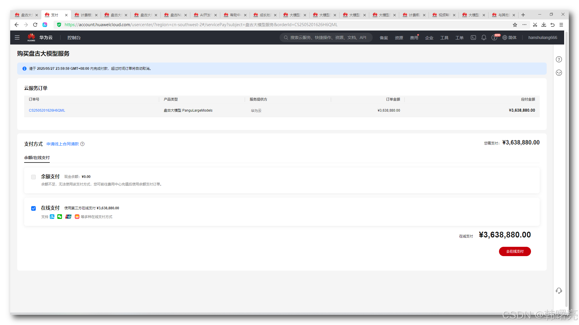The width and height of the screenshot is (579, 325).
Task: Click the info icon beside 申请线上合同请款
Action: pos(82,144)
